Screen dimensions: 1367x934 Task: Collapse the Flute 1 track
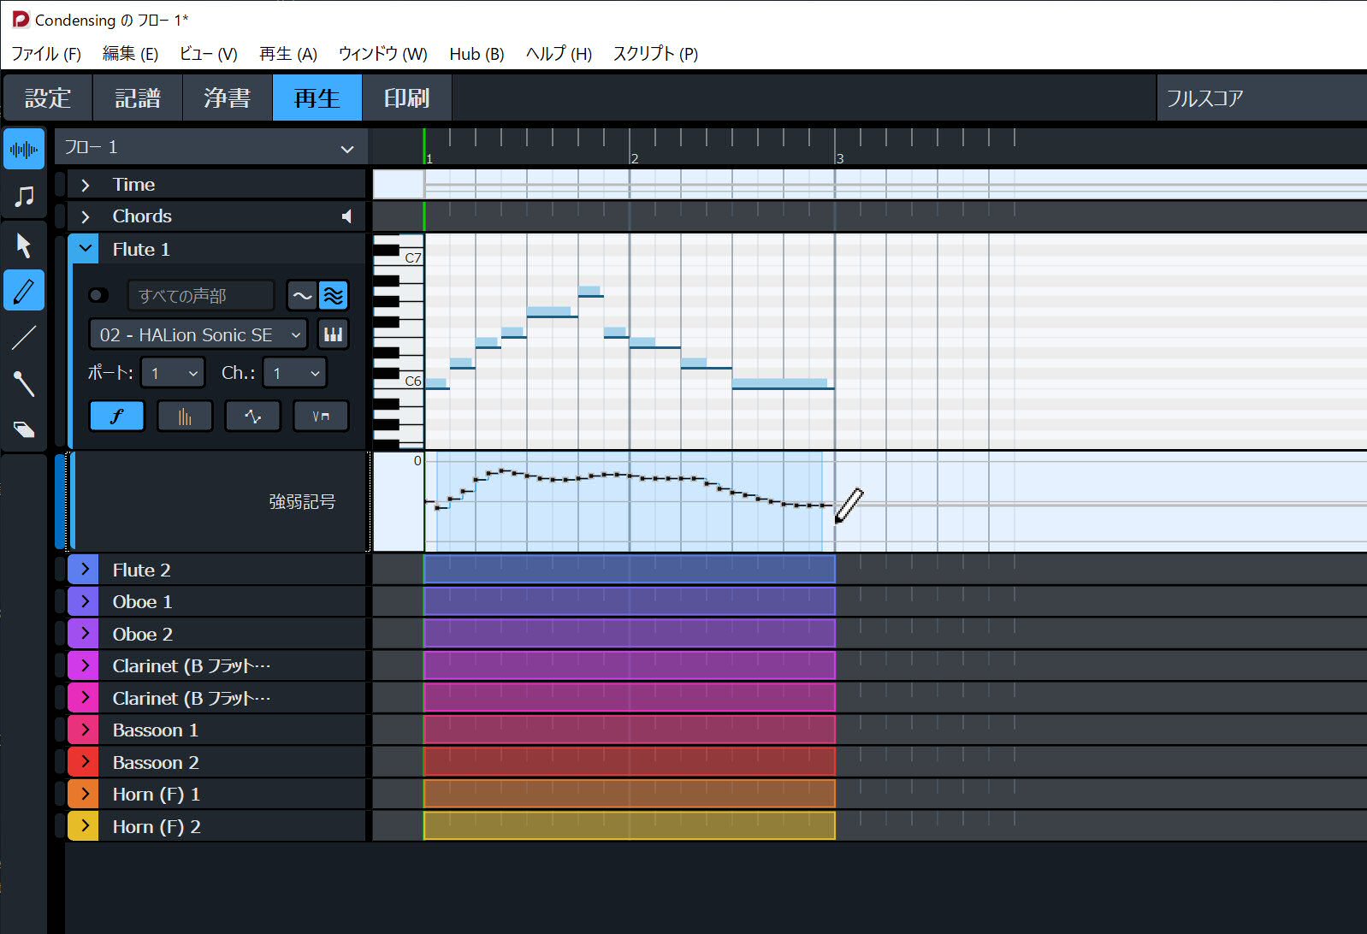pos(85,249)
